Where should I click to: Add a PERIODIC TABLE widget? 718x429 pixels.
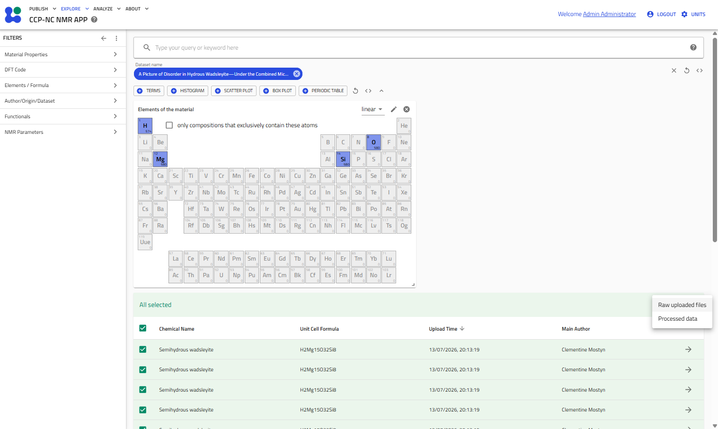tap(323, 91)
